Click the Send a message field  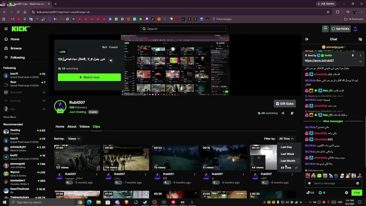pos(333,183)
